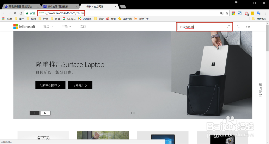Click the red extension icon with badge 6
This screenshot has width=269, height=144.
[246, 13]
